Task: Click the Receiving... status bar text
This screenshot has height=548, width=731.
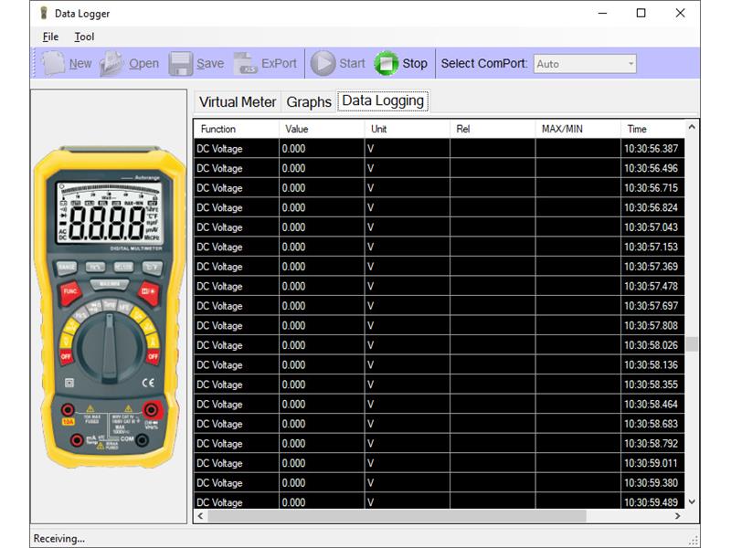Action: coord(59,539)
